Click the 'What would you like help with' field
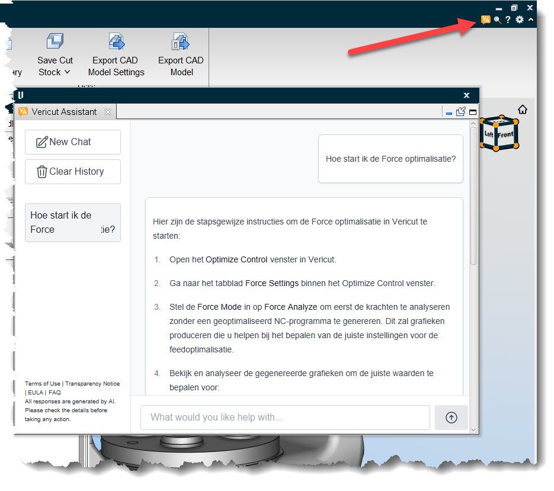This screenshot has height=491, width=554. click(284, 418)
